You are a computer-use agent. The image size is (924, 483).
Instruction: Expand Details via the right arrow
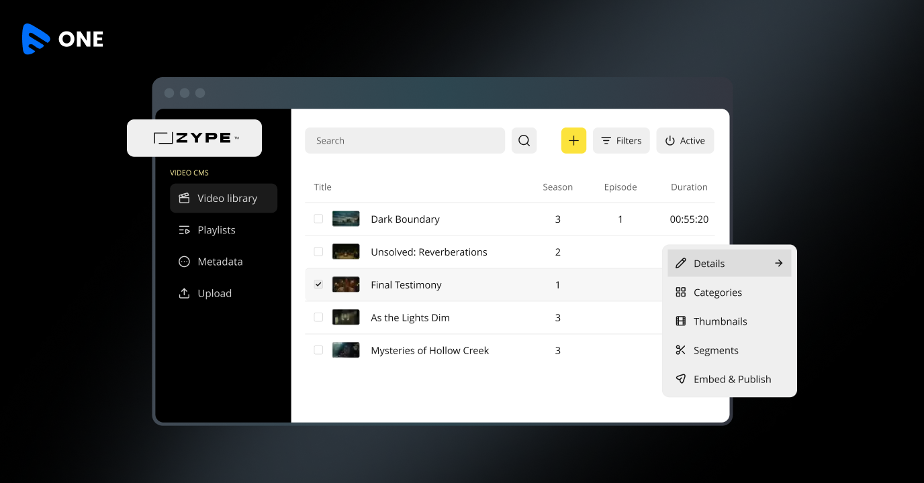click(779, 263)
